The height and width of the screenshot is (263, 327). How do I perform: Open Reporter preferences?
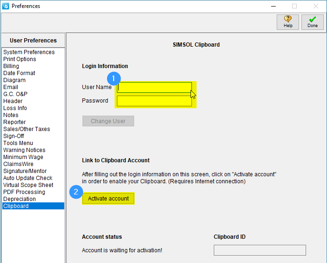[x=33, y=122]
